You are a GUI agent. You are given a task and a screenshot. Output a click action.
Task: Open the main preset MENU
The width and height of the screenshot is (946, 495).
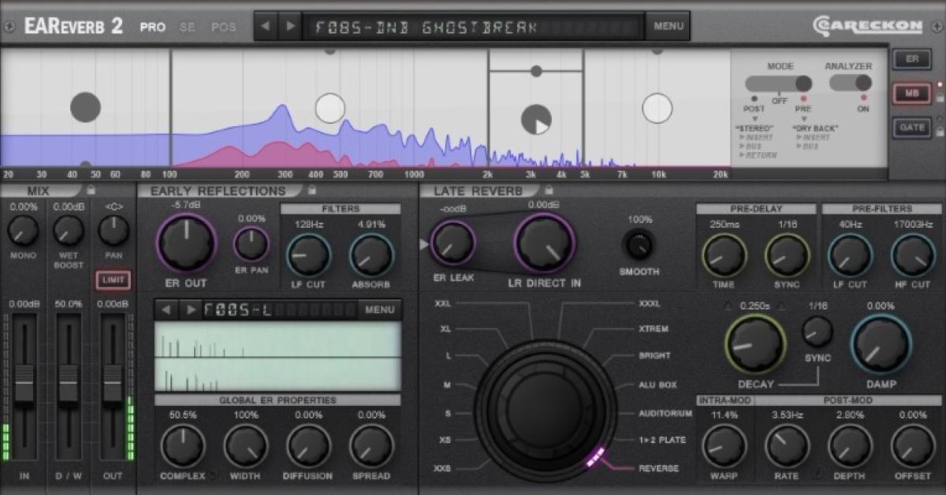[668, 25]
